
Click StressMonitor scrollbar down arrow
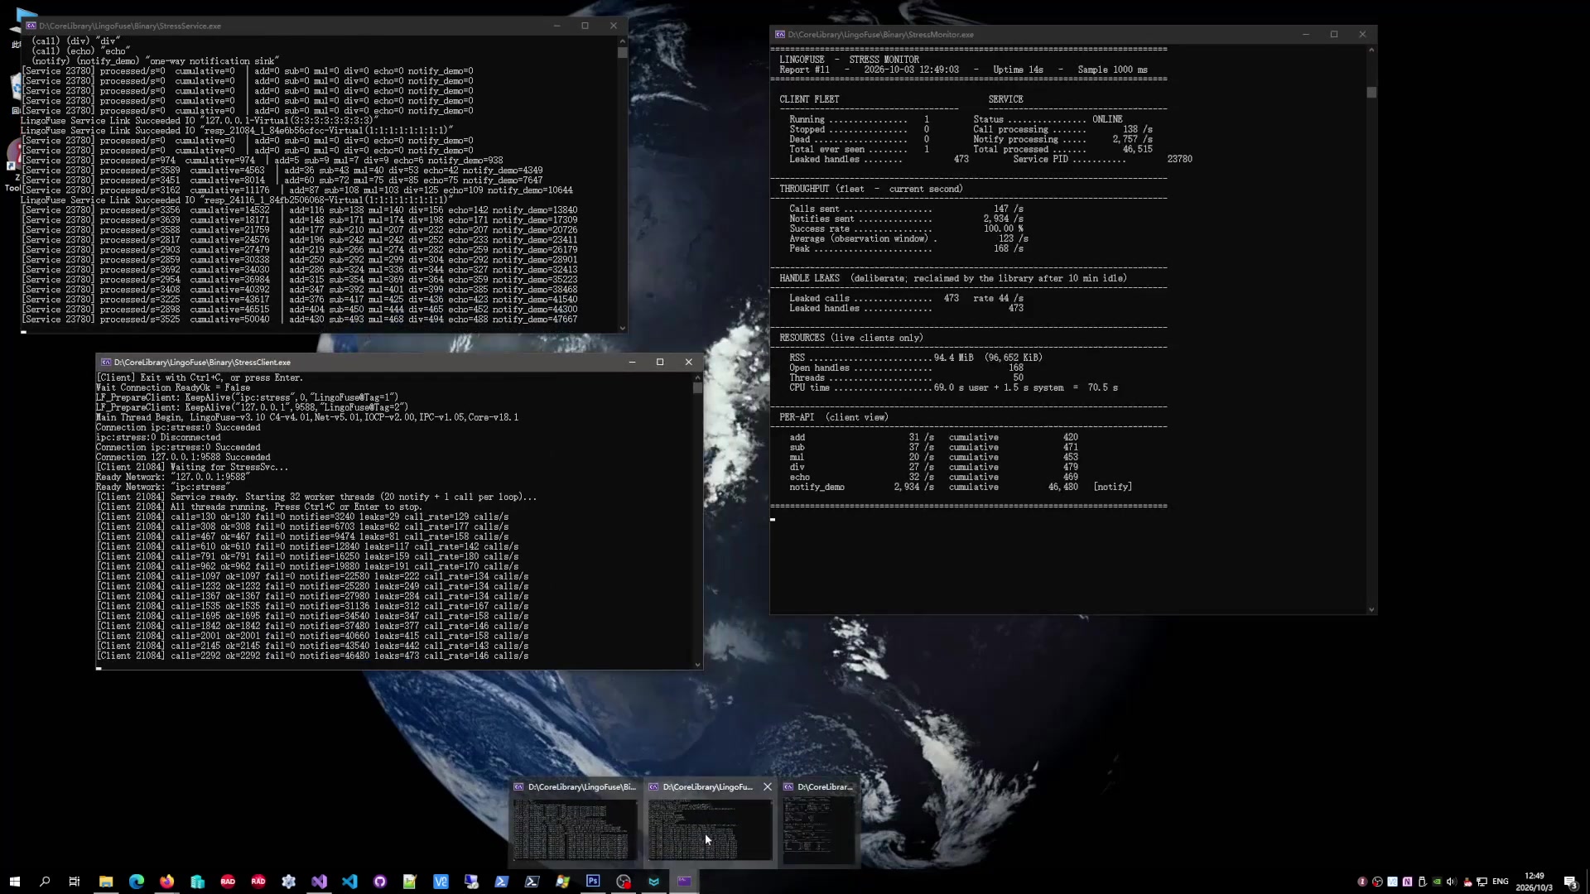[1371, 610]
